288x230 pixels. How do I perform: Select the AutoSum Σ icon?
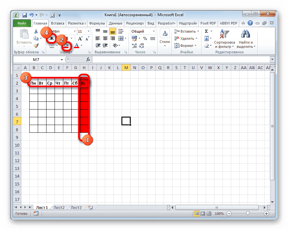206,31
